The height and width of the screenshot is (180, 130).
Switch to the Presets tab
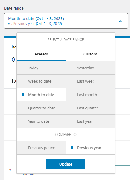coord(41,54)
